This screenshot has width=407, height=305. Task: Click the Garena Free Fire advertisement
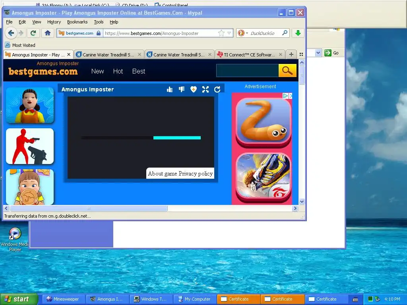[x=264, y=178]
